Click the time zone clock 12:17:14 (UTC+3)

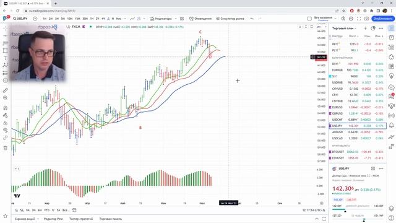point(314,210)
